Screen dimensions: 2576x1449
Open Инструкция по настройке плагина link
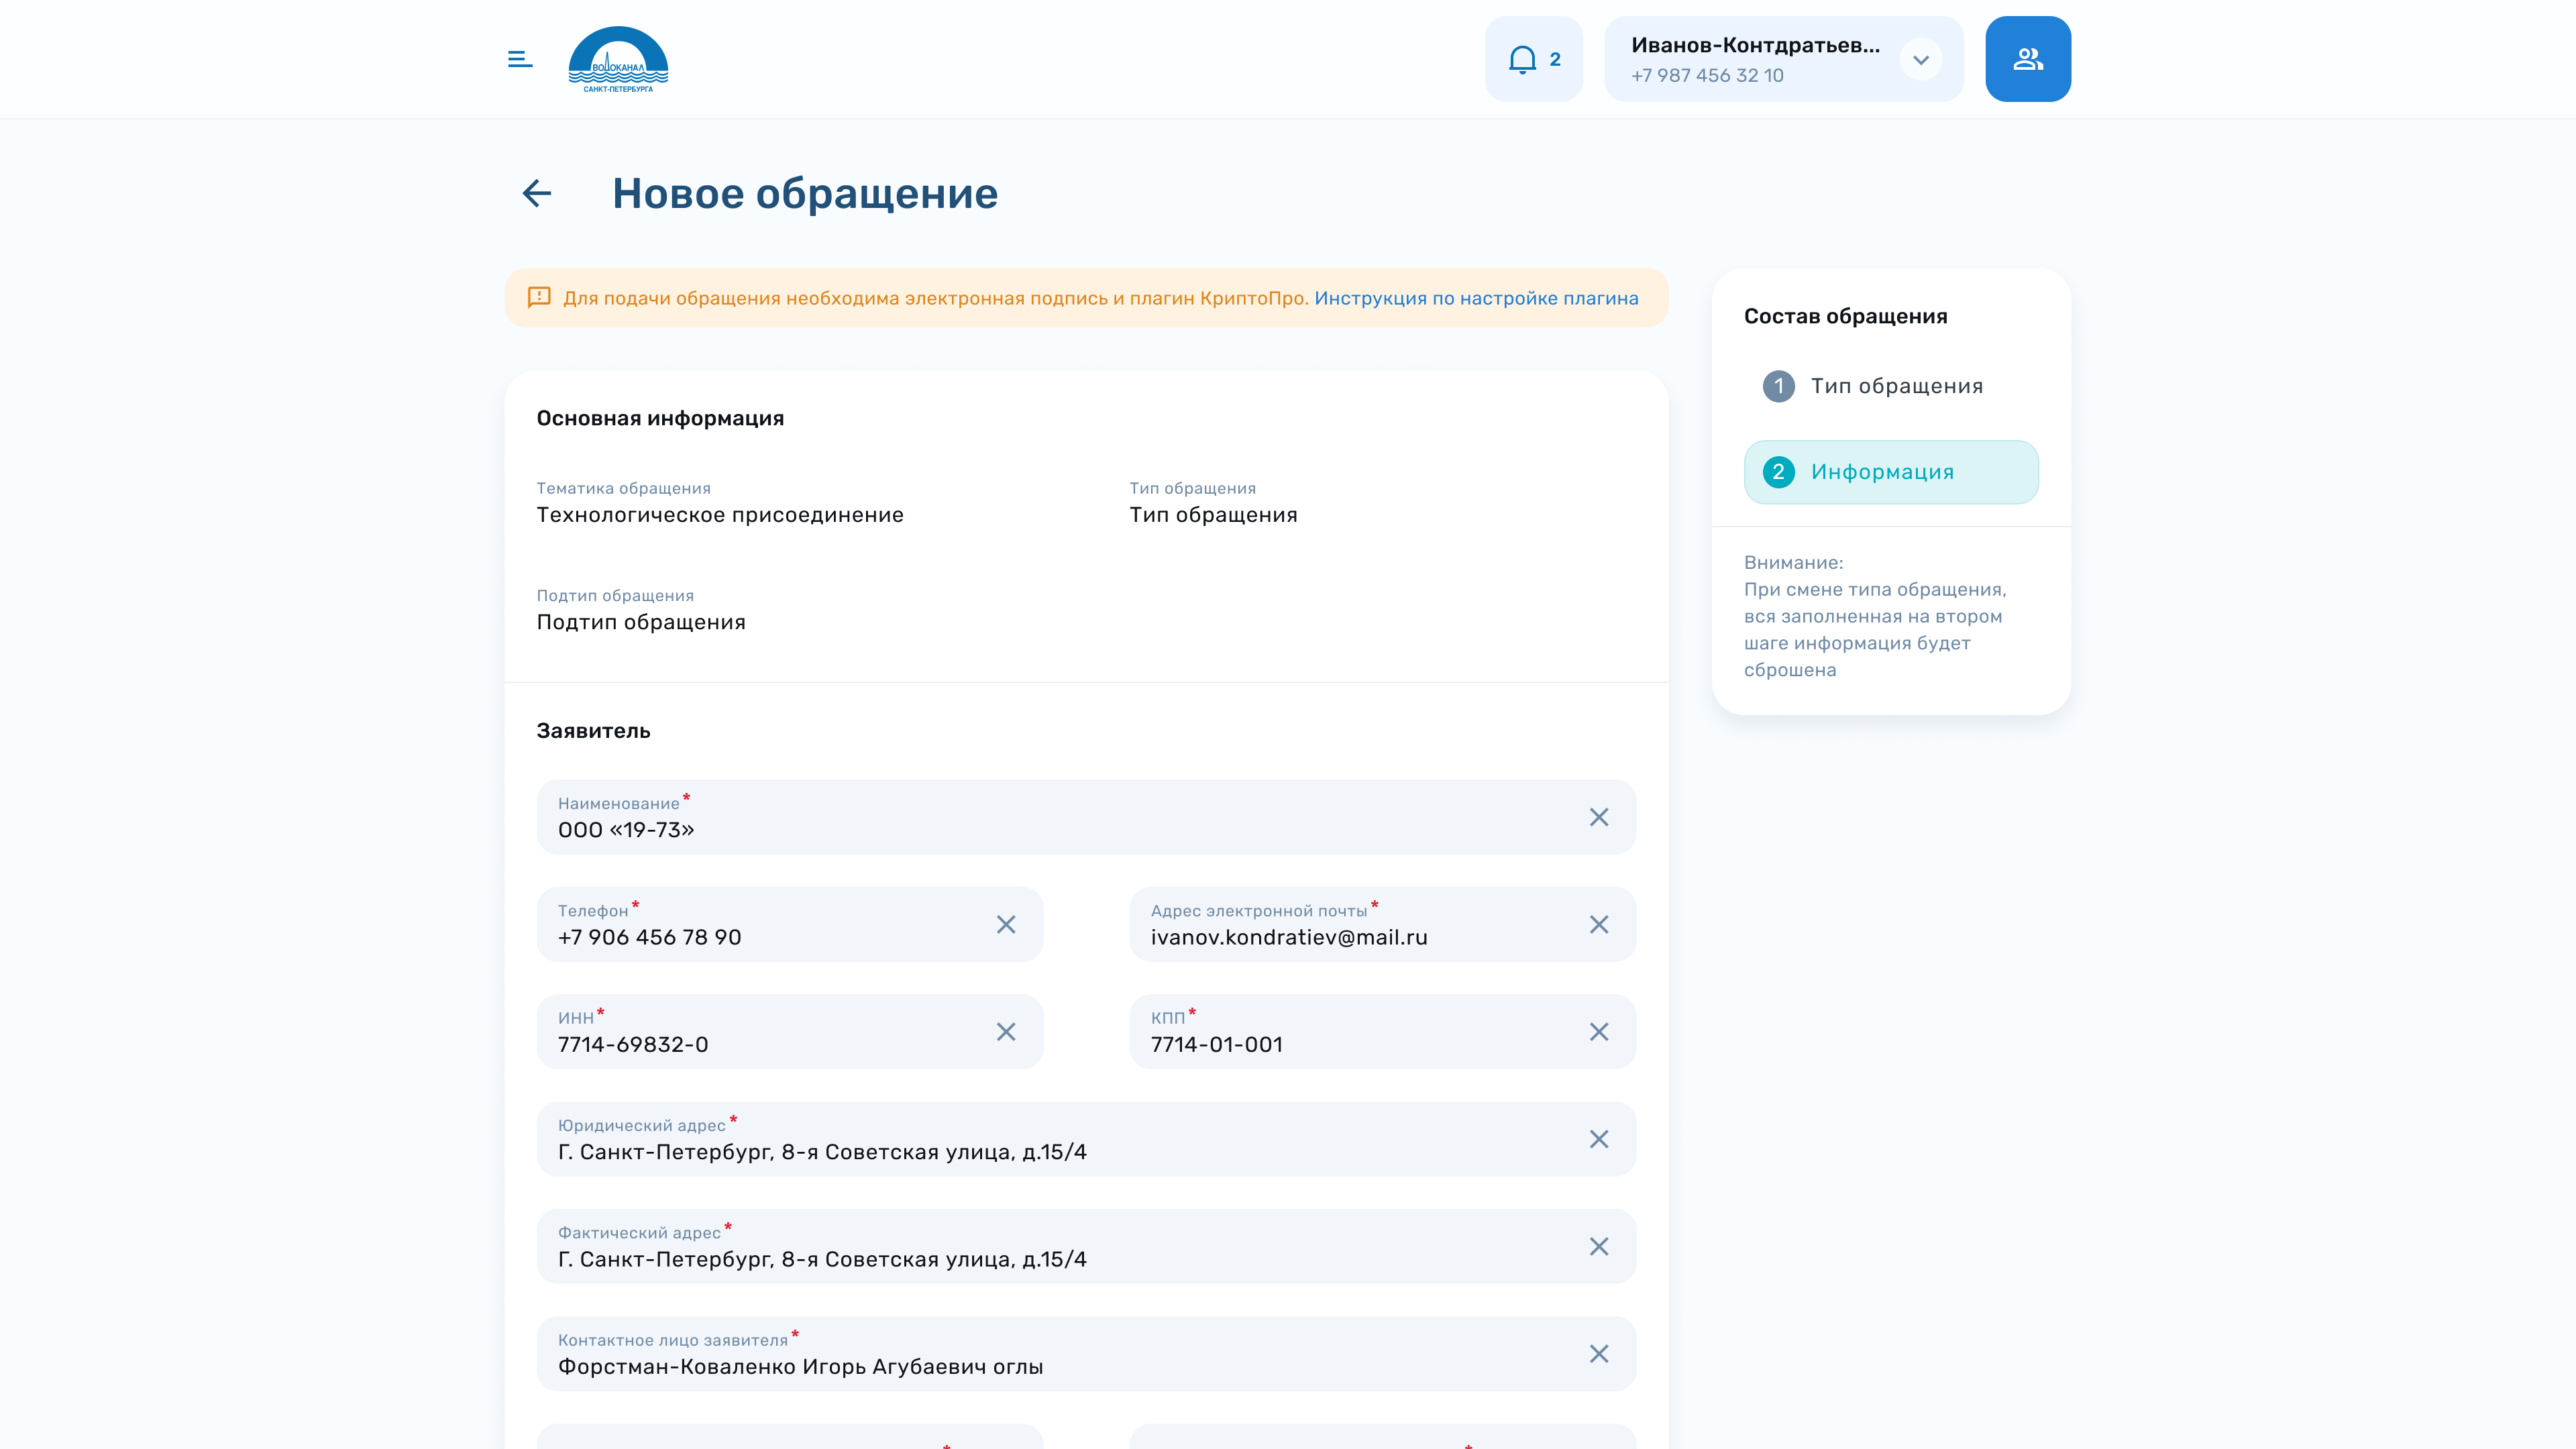coord(1476,298)
